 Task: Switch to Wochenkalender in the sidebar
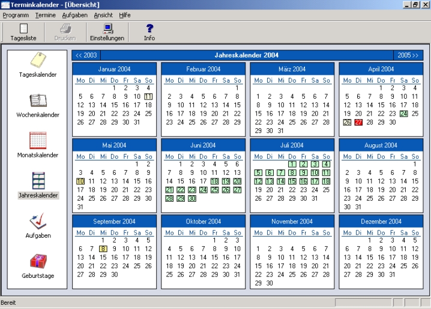(x=38, y=101)
